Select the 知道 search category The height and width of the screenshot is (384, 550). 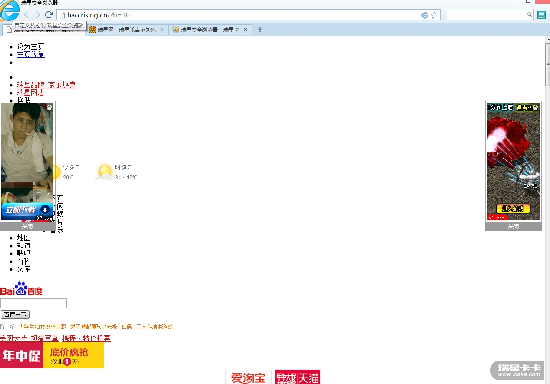24,245
